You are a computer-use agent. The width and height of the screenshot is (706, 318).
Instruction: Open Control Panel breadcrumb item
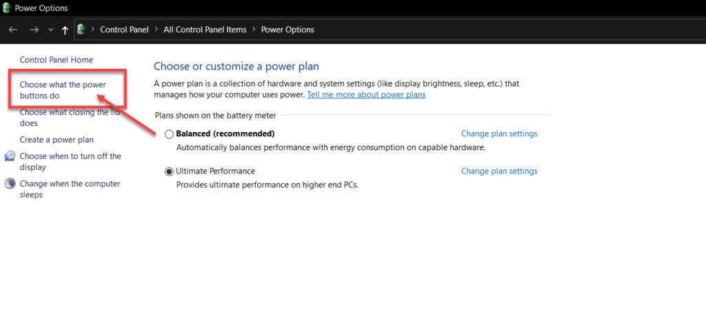pyautogui.click(x=124, y=30)
